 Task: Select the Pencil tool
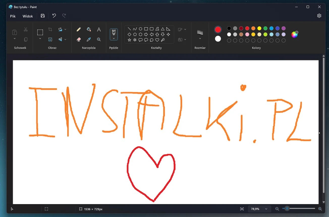click(x=78, y=29)
